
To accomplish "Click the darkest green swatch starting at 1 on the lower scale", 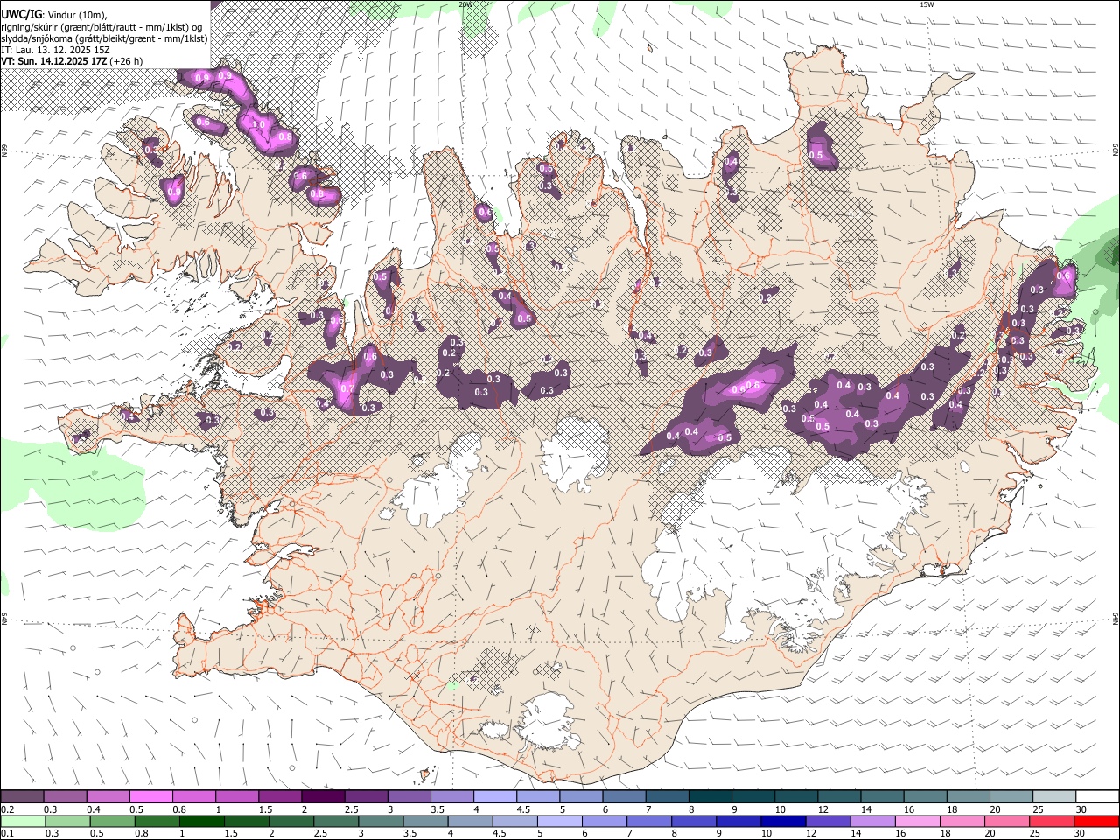I will pyautogui.click(x=201, y=822).
